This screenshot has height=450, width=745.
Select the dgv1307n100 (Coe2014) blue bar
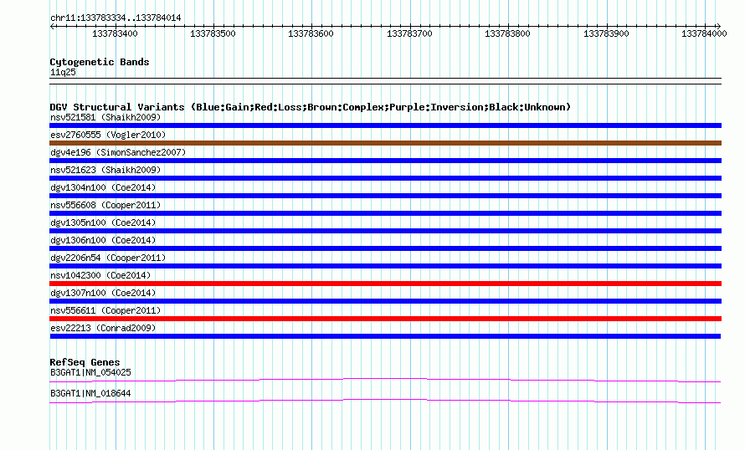pyautogui.click(x=385, y=301)
